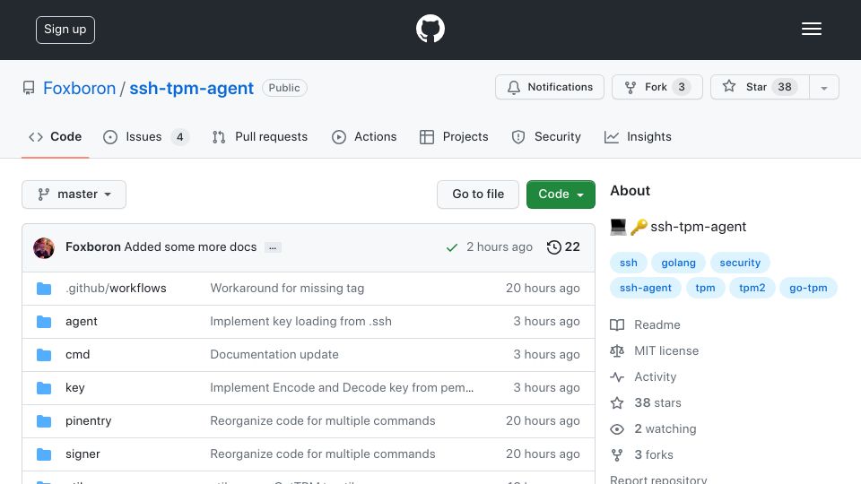Open the Issues tab
Viewport: 861px width, 484px height.
145,136
